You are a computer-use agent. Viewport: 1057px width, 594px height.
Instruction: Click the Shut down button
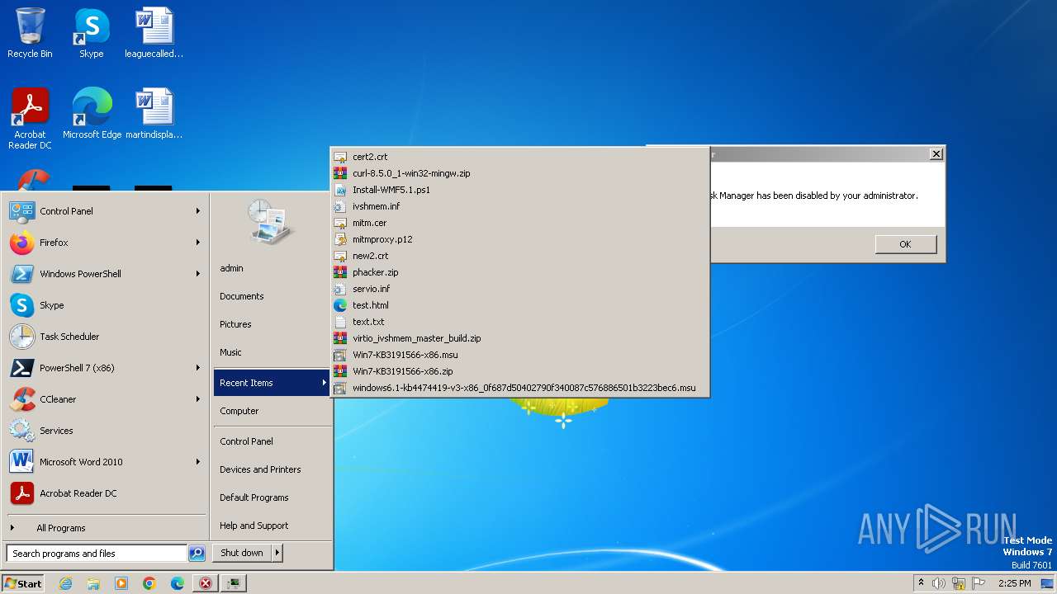[x=242, y=553]
